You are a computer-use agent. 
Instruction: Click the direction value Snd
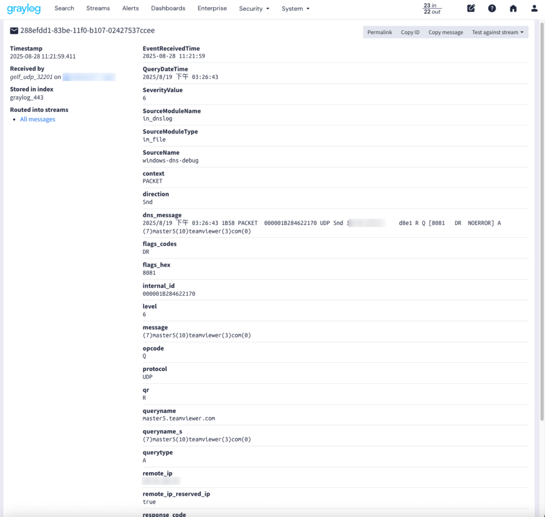coord(147,202)
